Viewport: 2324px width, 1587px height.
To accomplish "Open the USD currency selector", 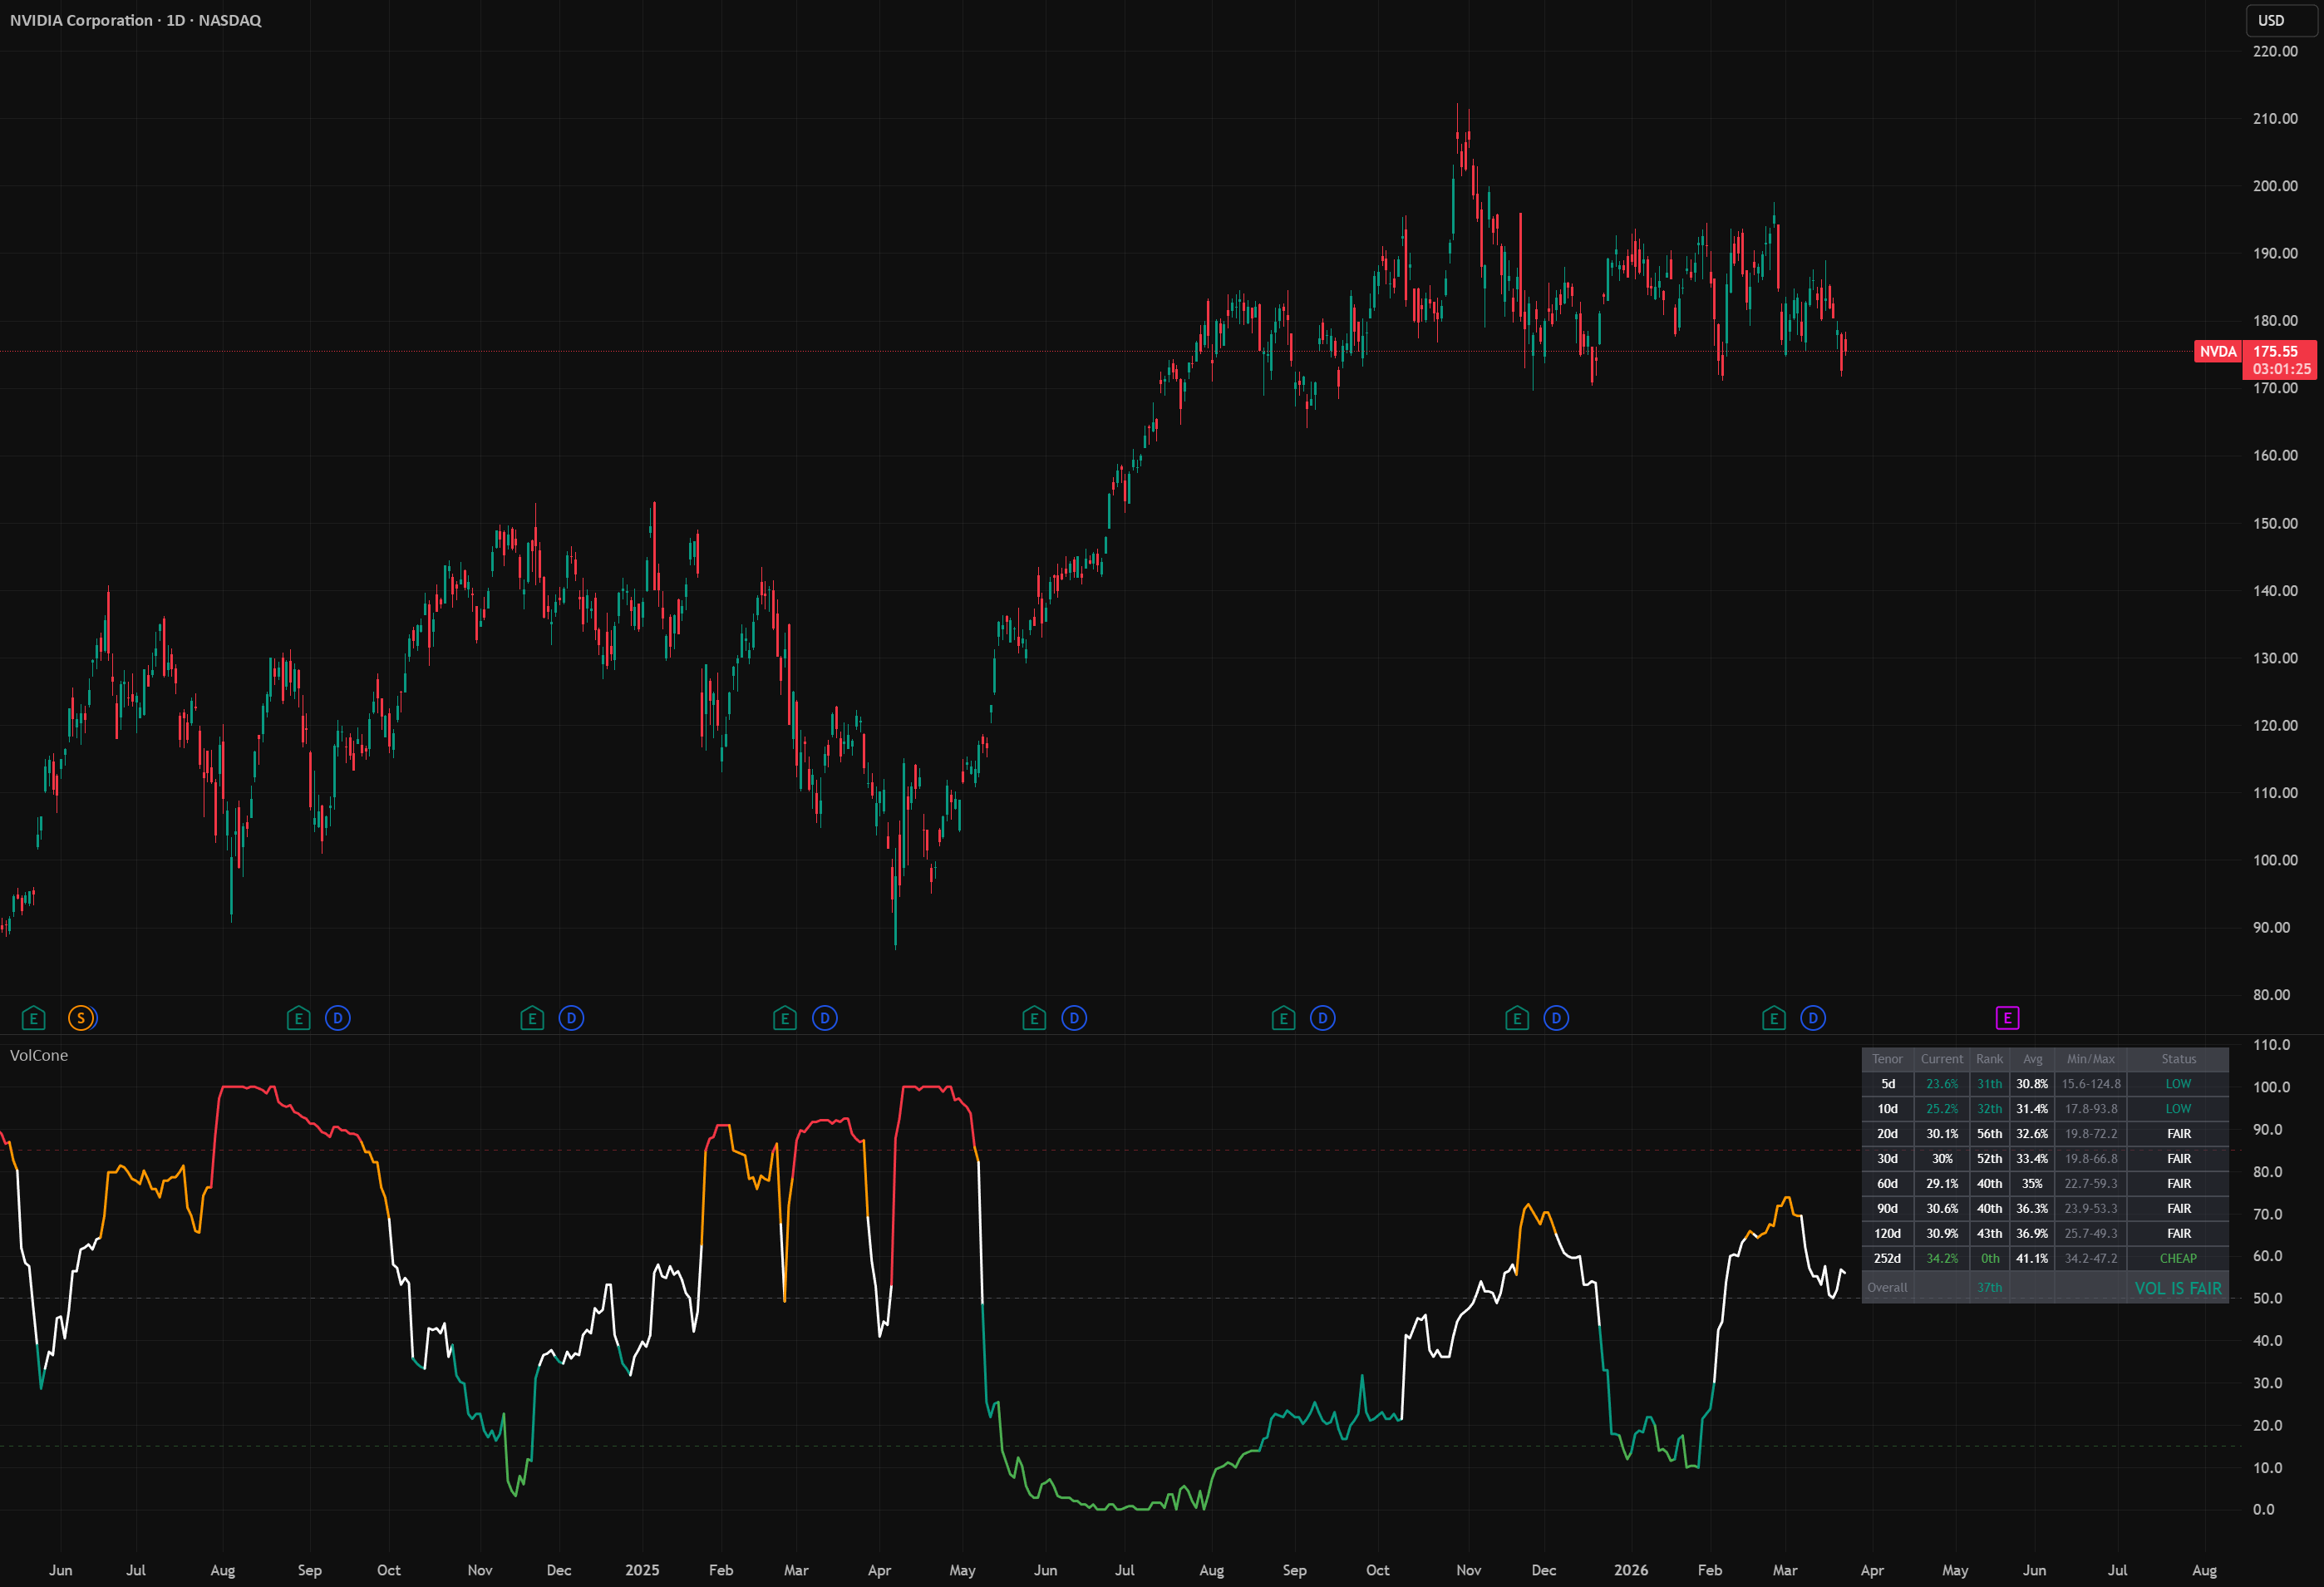I will [x=2281, y=20].
